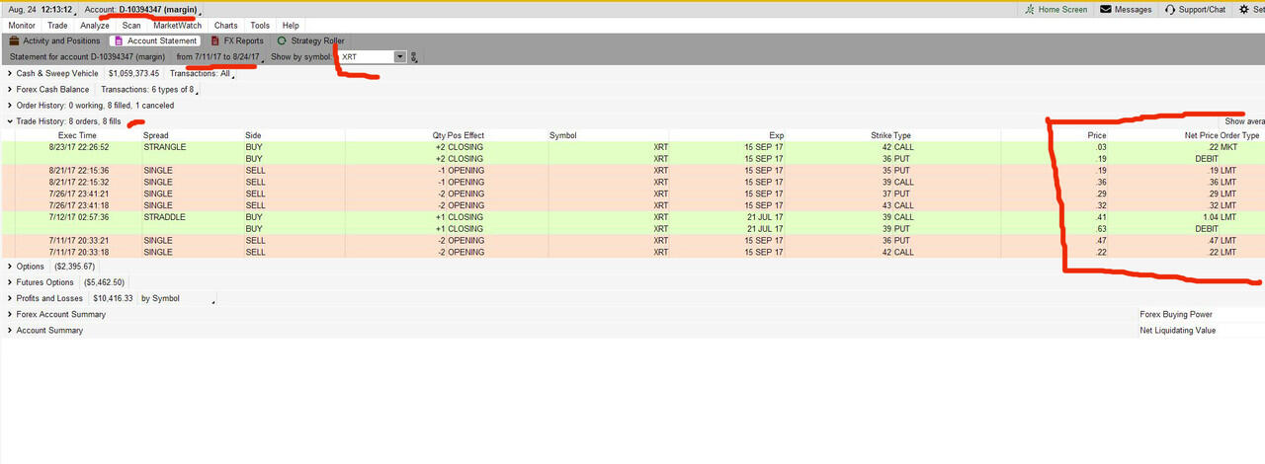Expand the Futures Options section
This screenshot has height=464, width=1265.
pyautogui.click(x=10, y=282)
